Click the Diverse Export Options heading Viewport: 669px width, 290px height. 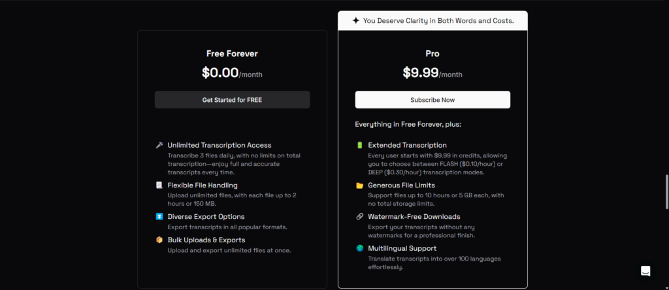(206, 217)
